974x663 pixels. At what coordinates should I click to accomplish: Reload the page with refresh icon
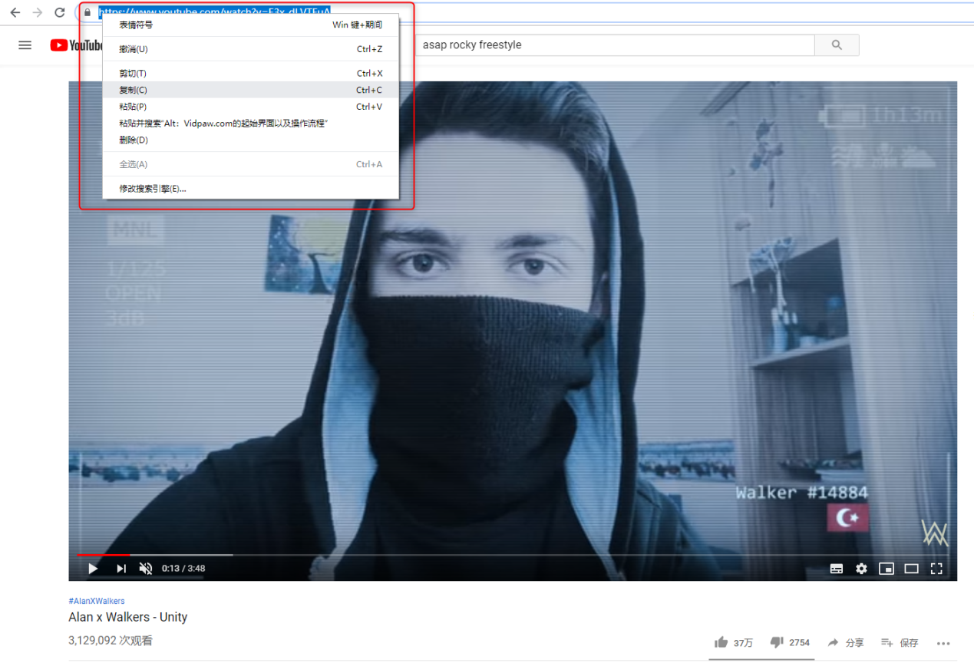pos(60,12)
